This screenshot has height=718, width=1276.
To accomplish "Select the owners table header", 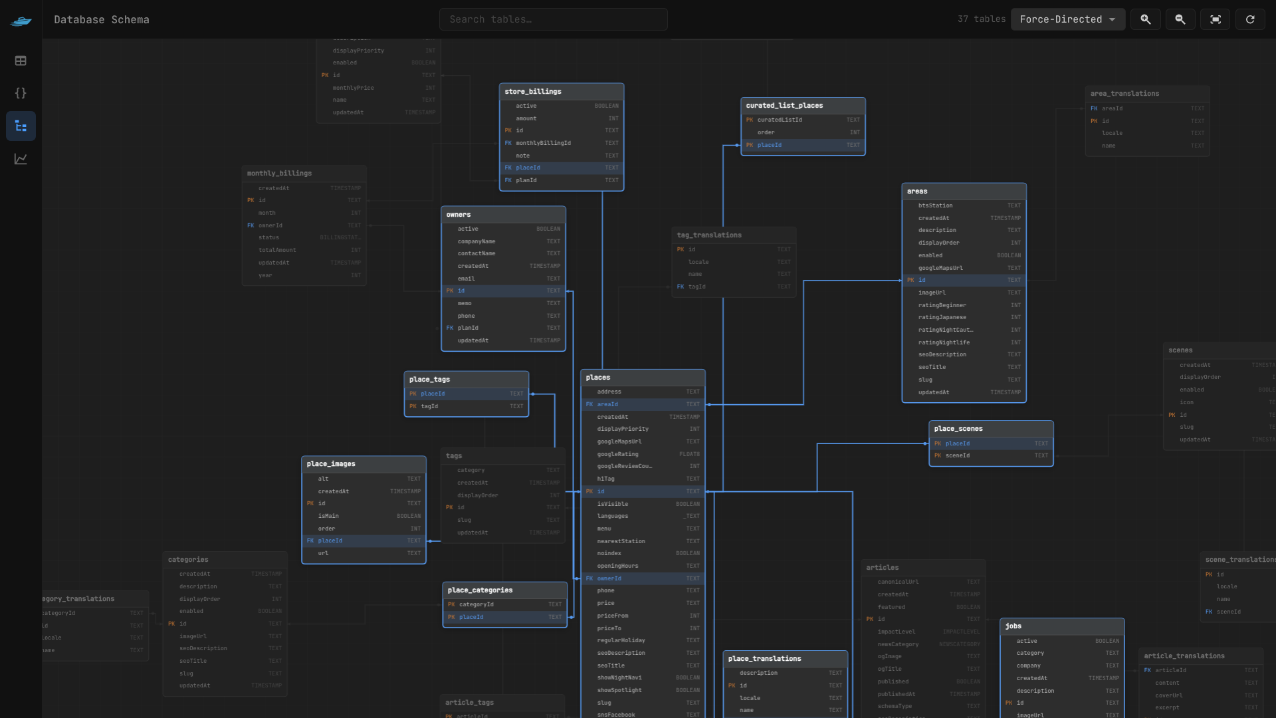I will [504, 215].
